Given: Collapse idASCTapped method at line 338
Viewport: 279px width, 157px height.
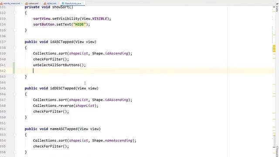Looking at the screenshot, I should coord(15,48).
